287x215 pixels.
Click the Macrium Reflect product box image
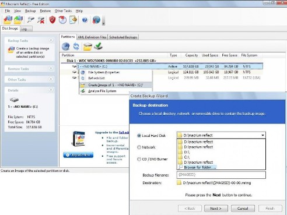(79, 139)
